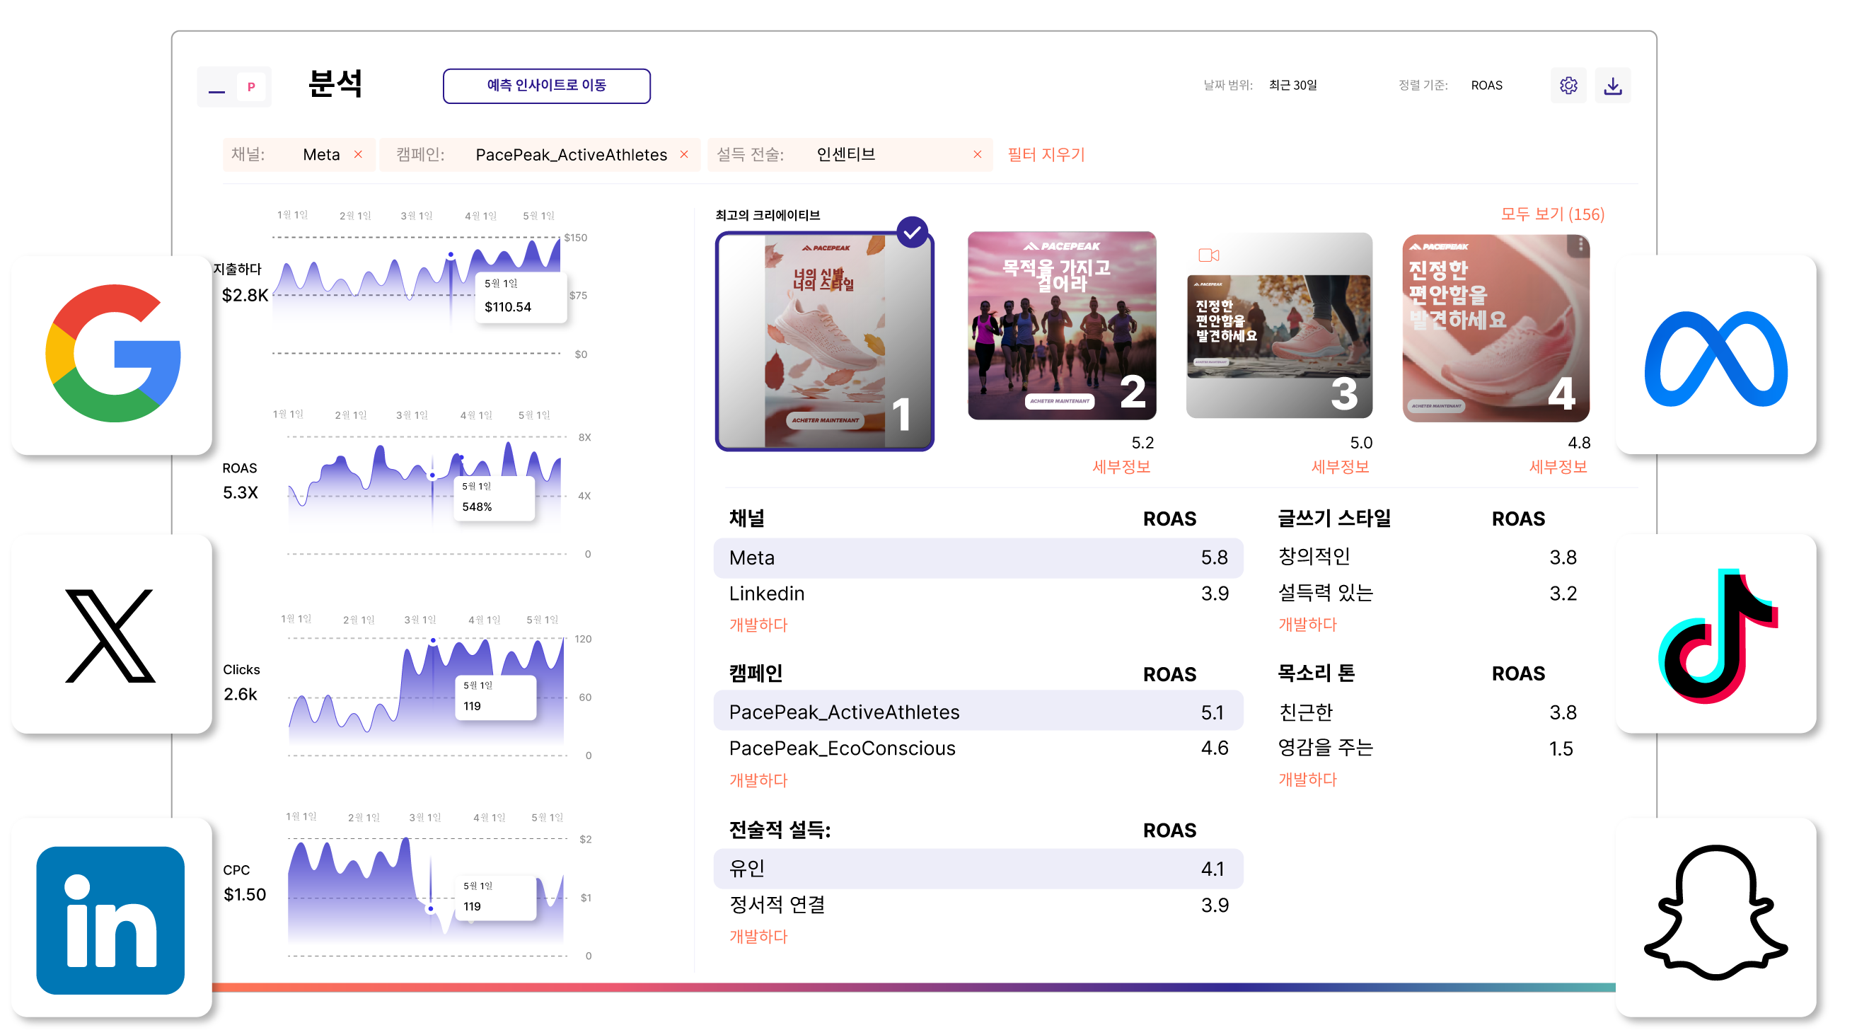The image size is (1869, 1030).
Task: Open 모두 보기 (156) link
Action: tap(1552, 215)
